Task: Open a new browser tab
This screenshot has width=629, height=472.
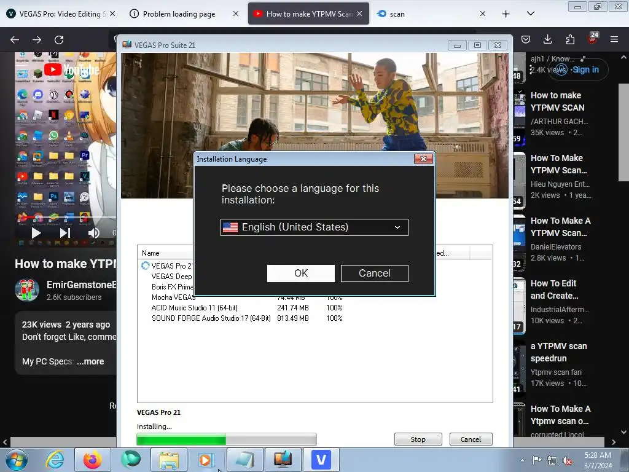Action: (x=506, y=14)
